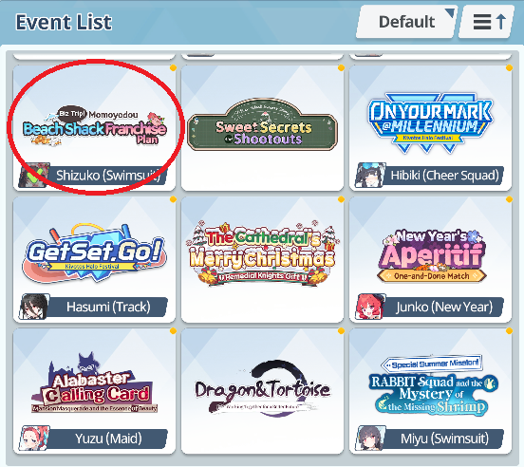Open the Get Set, Go! event
This screenshot has width=524, height=467.
(94, 259)
